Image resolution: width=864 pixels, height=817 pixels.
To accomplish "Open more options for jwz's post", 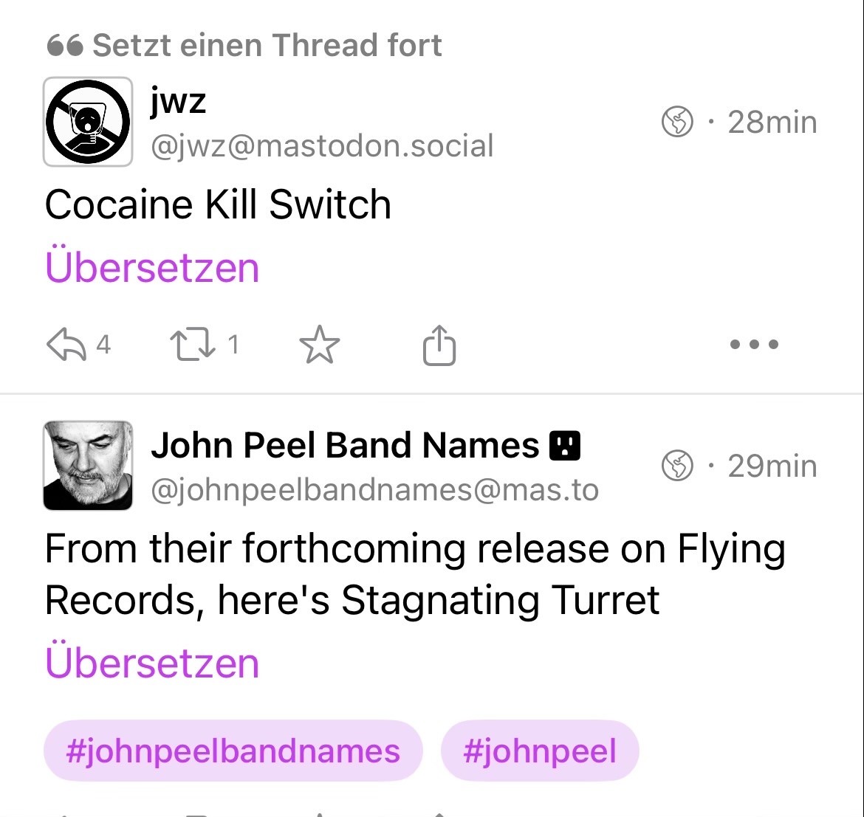I will (x=753, y=345).
